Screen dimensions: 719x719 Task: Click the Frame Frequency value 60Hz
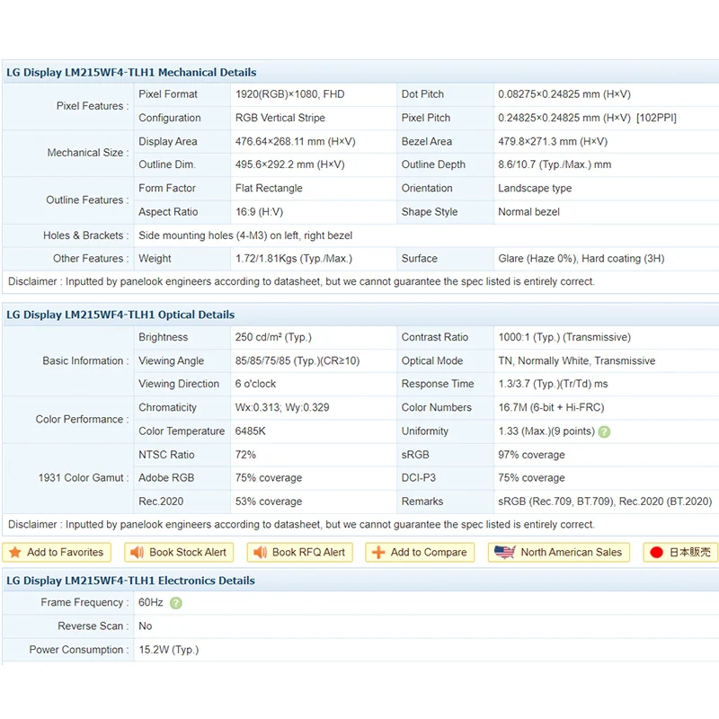tap(150, 602)
